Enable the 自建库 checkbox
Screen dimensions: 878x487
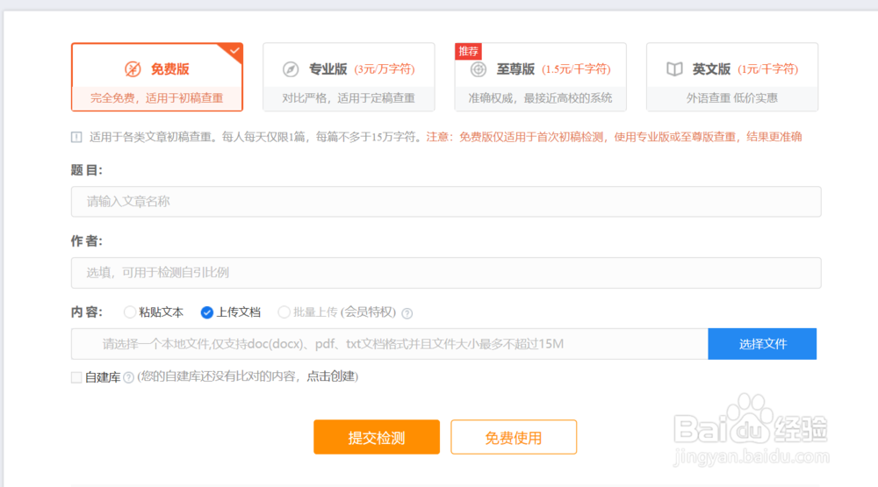76,377
